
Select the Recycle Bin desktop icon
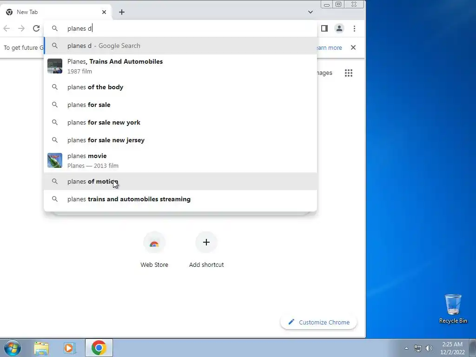click(x=453, y=309)
